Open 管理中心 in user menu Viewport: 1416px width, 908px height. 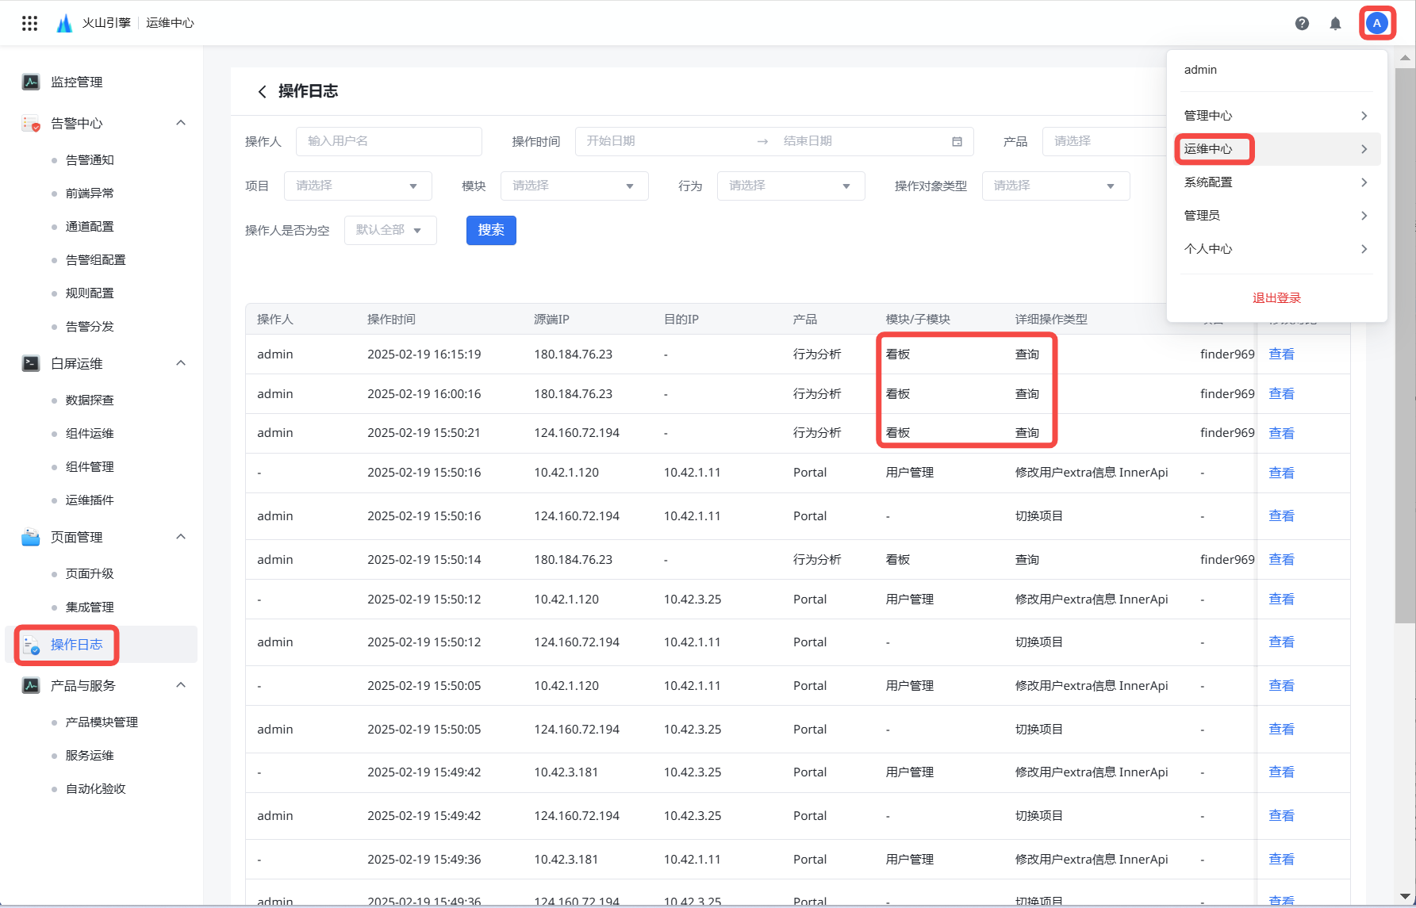(1276, 116)
